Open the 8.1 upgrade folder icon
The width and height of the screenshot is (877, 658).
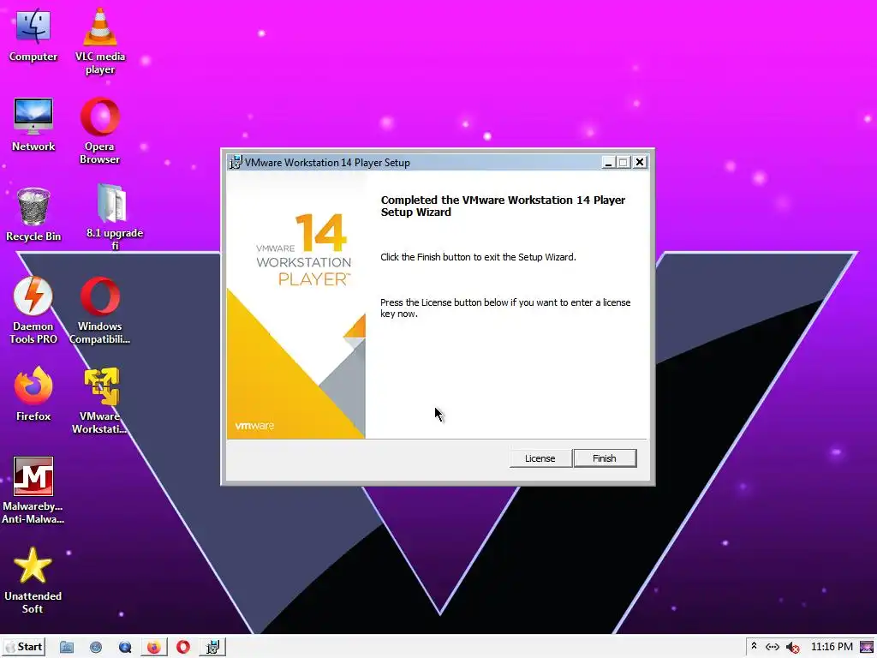(x=114, y=215)
